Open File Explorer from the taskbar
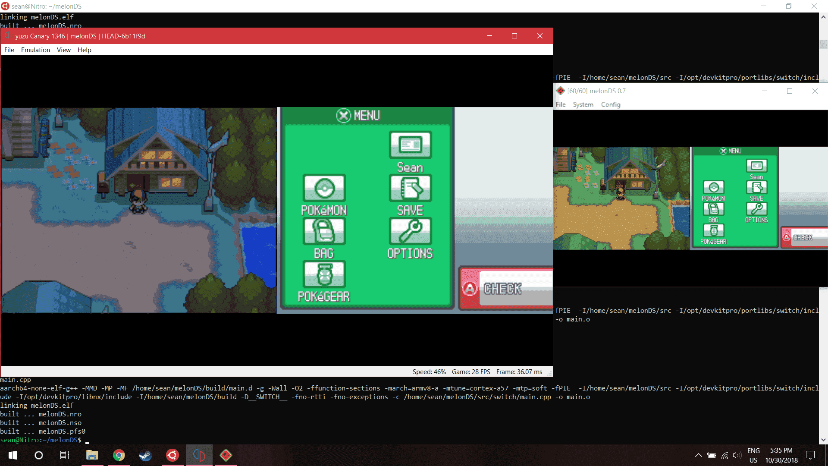The height and width of the screenshot is (466, 828). (92, 455)
